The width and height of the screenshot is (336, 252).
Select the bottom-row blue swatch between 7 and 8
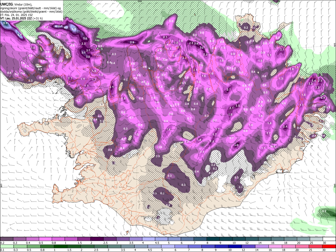click(x=195, y=246)
